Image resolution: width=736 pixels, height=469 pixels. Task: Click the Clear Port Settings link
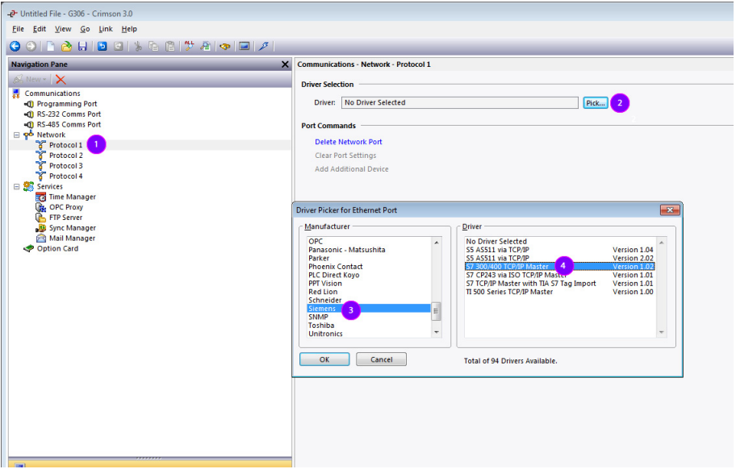[x=345, y=156]
